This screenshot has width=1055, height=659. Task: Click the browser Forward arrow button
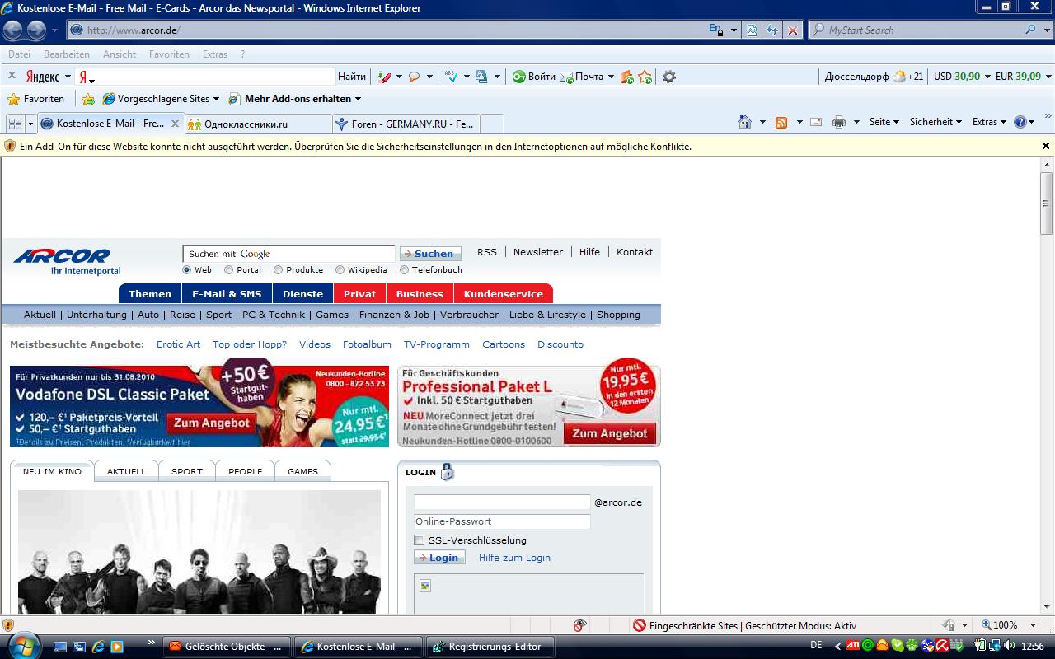(36, 30)
